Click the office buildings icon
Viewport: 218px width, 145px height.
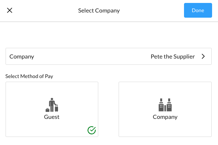(165, 105)
